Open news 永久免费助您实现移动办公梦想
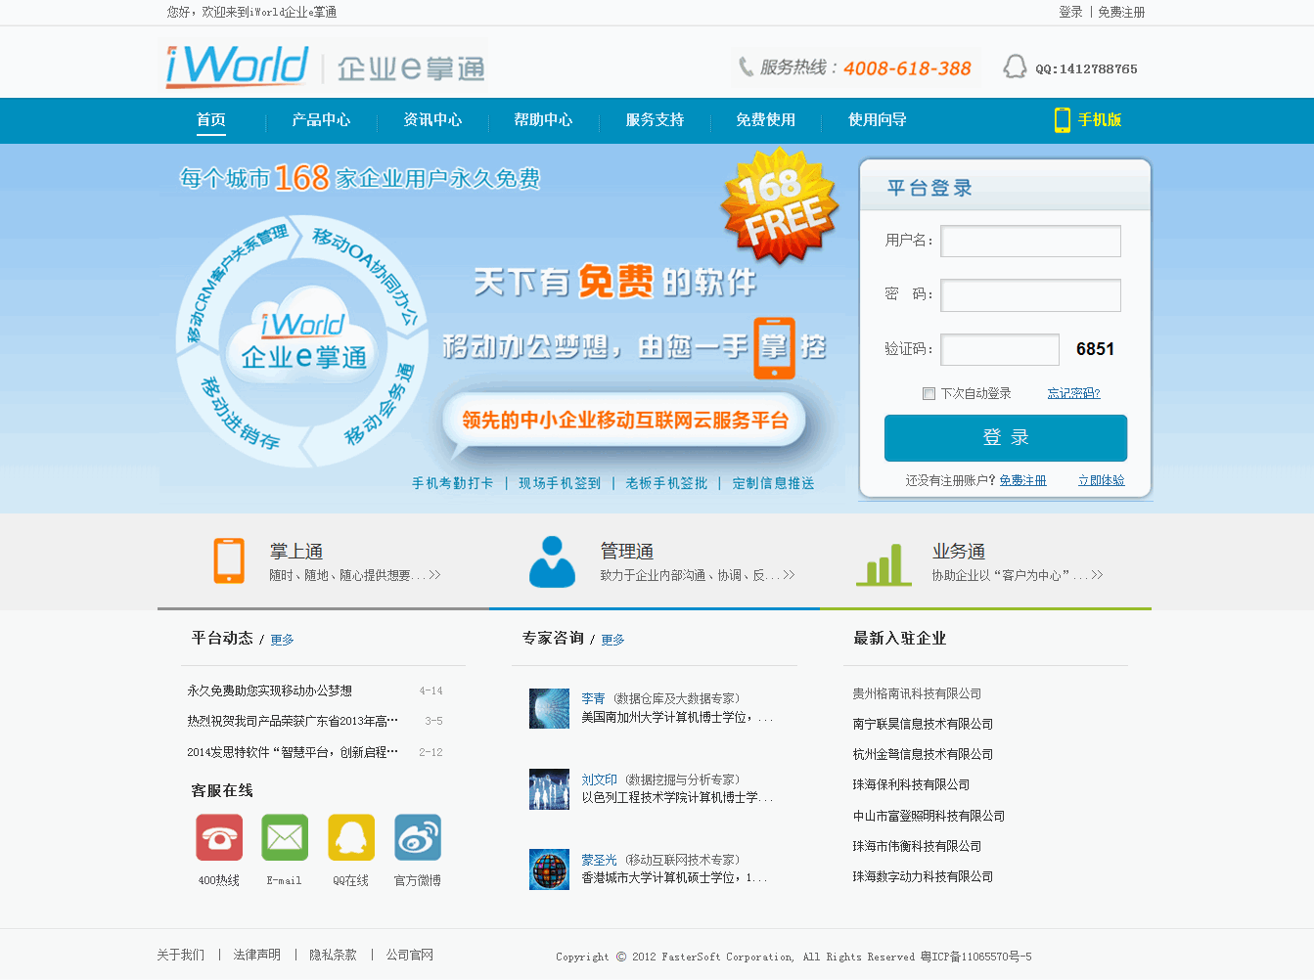This screenshot has width=1314, height=980. click(x=269, y=690)
